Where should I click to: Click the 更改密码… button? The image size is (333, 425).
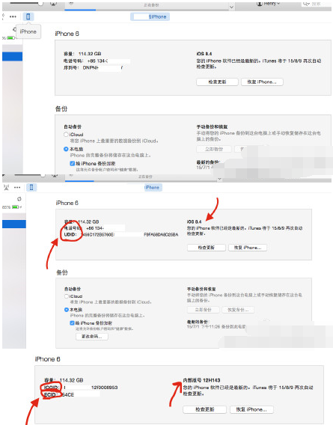pyautogui.click(x=92, y=337)
